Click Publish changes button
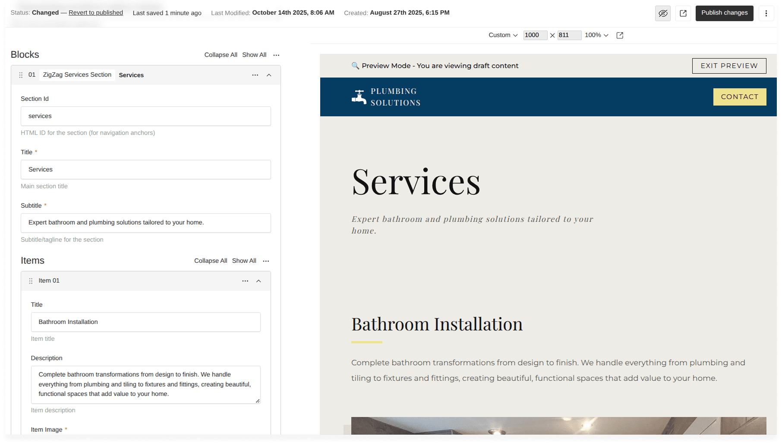This screenshot has width=782, height=445. click(x=724, y=13)
